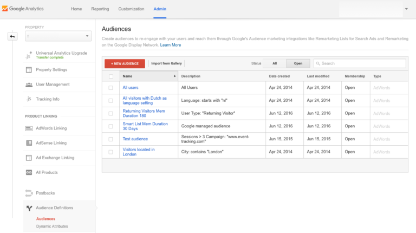Viewport: 416px width, 233px height.
Task: Click the AdSense Linking icon
Action: (29, 143)
